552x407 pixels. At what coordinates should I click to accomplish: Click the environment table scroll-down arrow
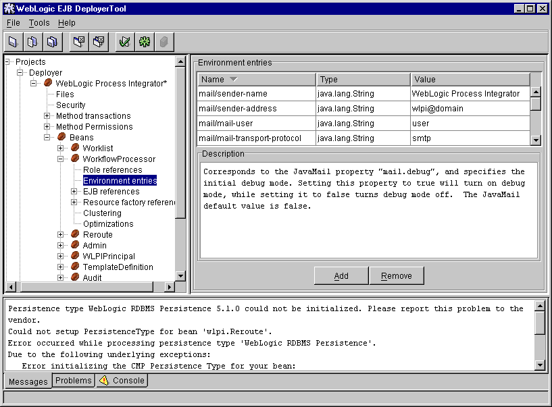point(536,140)
